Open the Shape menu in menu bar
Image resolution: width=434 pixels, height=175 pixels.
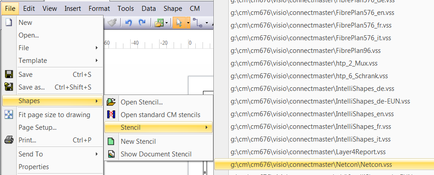(173, 9)
